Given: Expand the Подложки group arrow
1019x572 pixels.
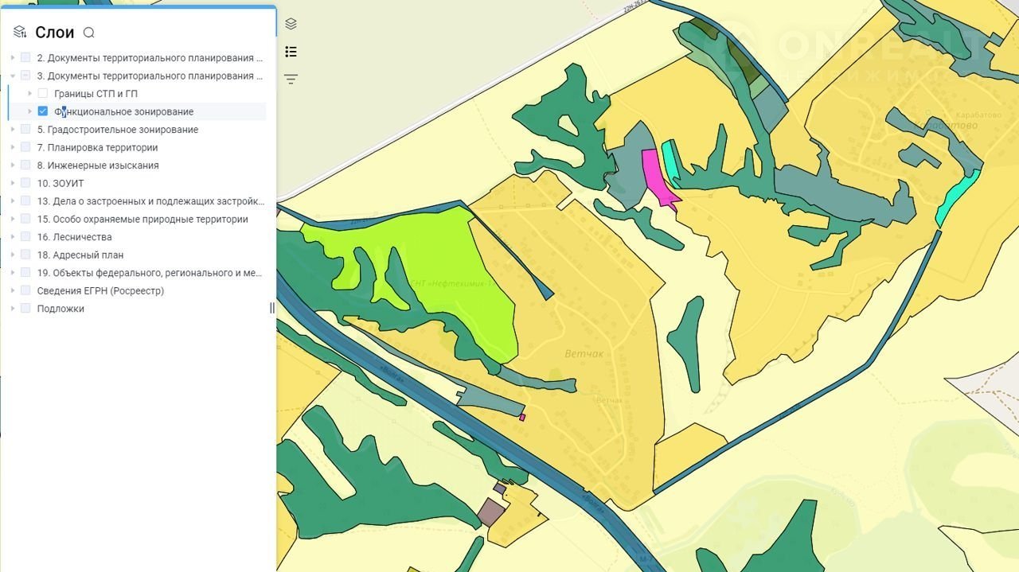Looking at the screenshot, I should click(x=13, y=309).
